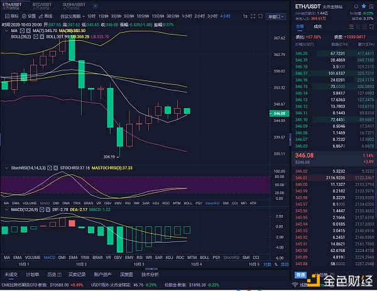Collapse the side panel with divider handle
Image resolution: width=377 pixels, height=291 pixels.
pyautogui.click(x=290, y=140)
